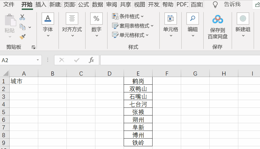Viewport: 260px width, 149px height.
Task: Open the 文件 File tab
Action: [9, 4]
